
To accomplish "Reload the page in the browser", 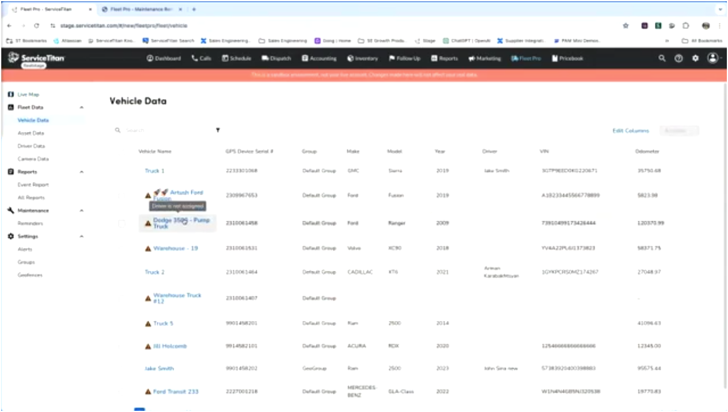I will click(x=37, y=26).
